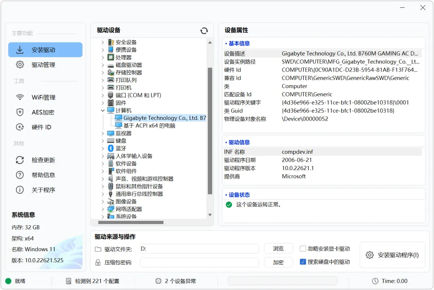This screenshot has width=434, height=290.
Task: Click the 键盘 keyboard icon
Action: 111,141
